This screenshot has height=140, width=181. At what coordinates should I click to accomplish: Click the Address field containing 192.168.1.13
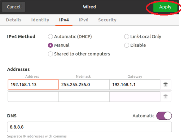click(x=33, y=85)
